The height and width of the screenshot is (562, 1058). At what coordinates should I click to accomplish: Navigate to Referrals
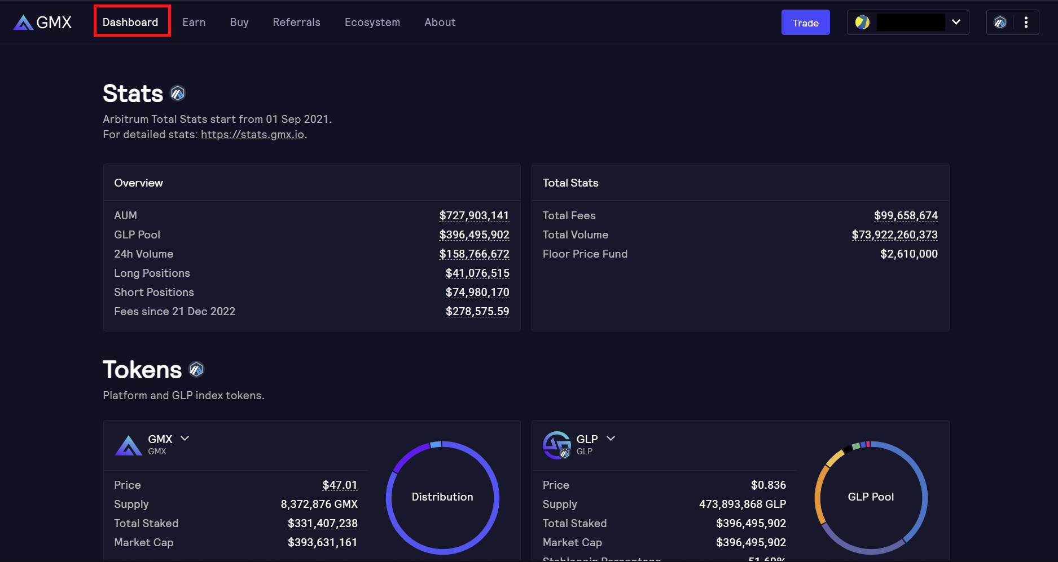click(x=296, y=22)
